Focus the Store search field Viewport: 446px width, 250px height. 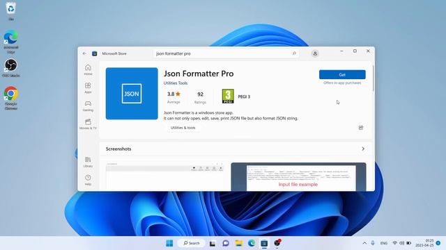(226, 53)
